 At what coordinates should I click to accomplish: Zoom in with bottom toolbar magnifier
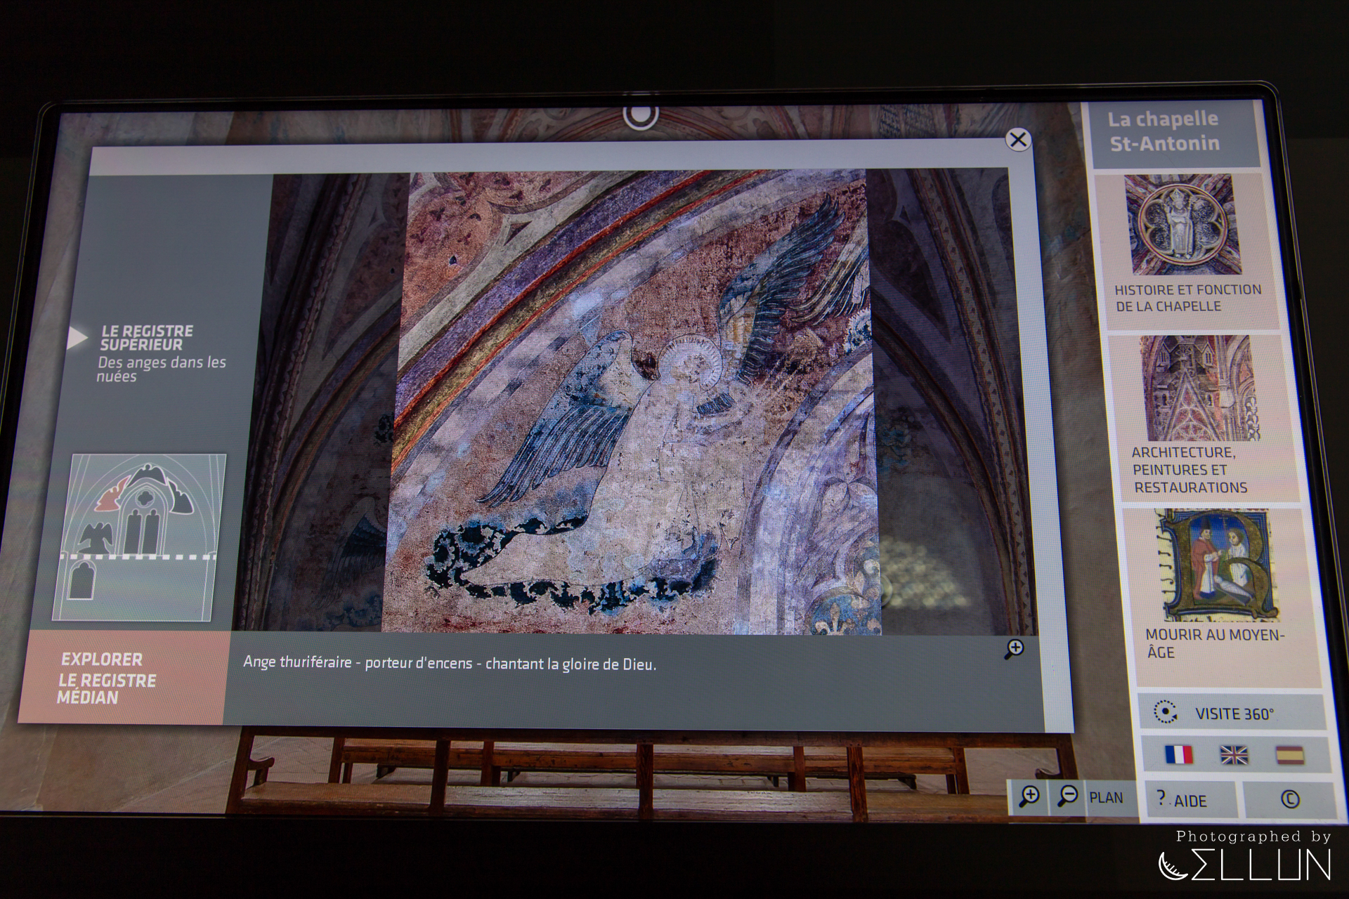tap(1029, 796)
